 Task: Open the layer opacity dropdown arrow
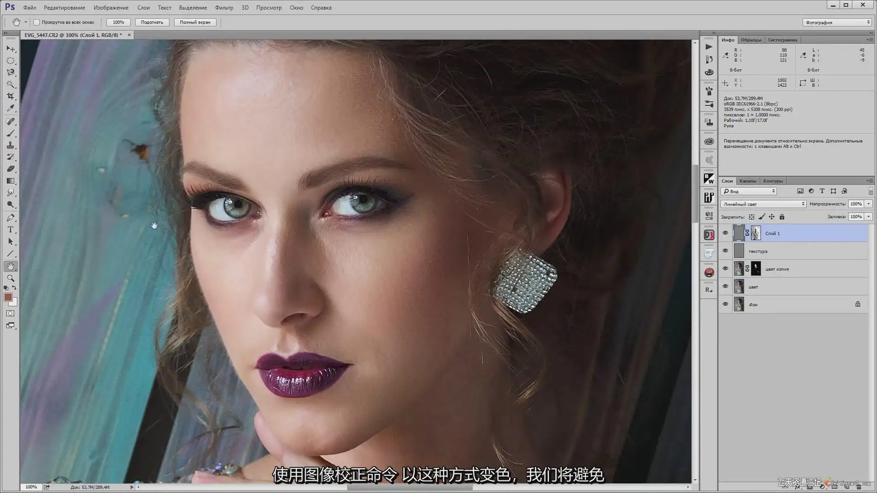tap(869, 204)
